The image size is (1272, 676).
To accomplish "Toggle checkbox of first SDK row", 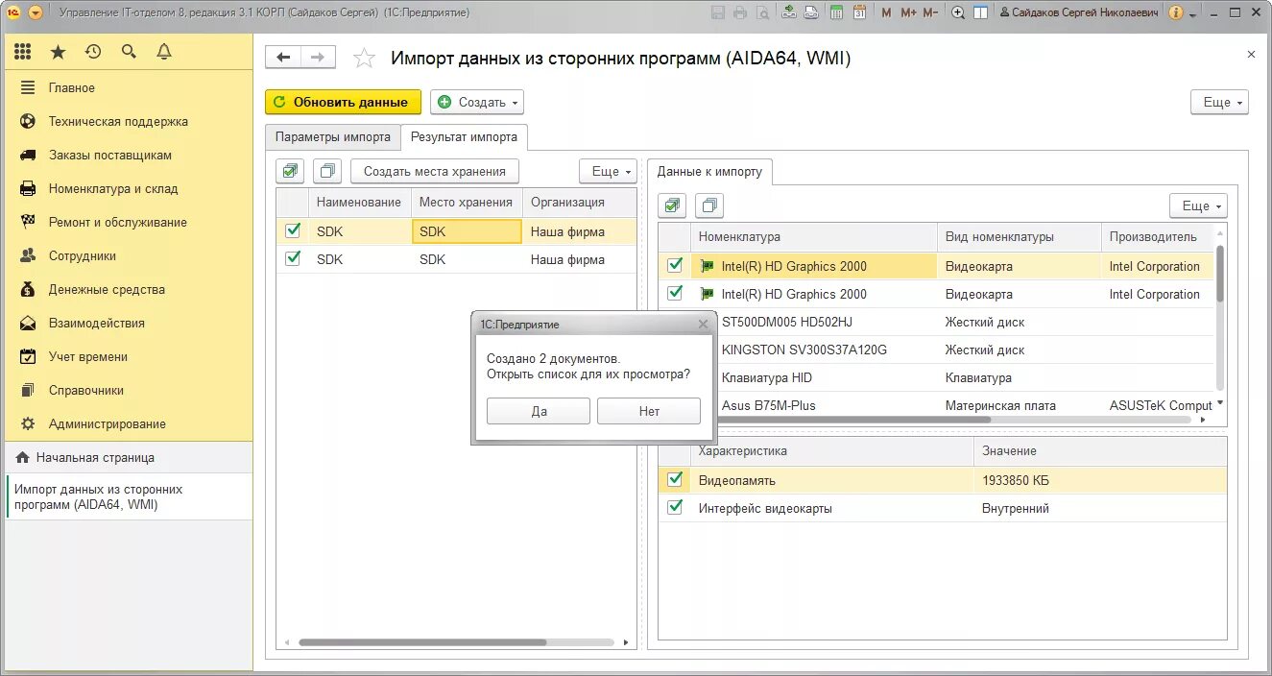I will (x=293, y=230).
